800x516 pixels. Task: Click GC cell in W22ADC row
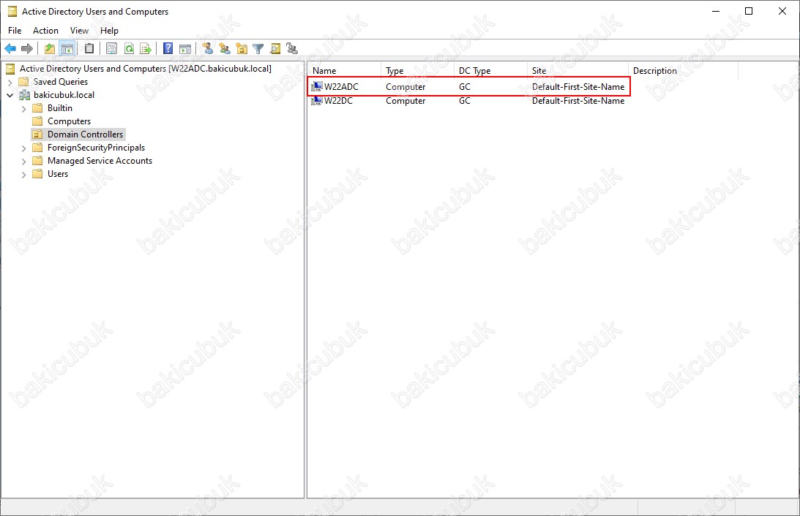[x=464, y=86]
